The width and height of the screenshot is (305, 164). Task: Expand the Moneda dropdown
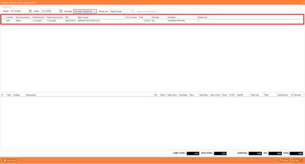[85, 11]
